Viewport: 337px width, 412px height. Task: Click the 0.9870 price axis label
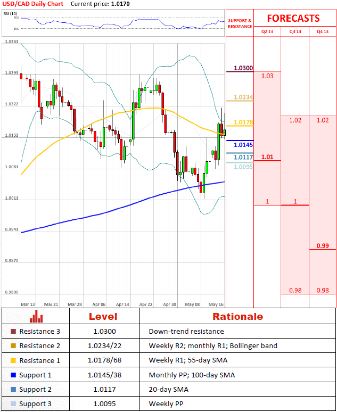[12, 261]
